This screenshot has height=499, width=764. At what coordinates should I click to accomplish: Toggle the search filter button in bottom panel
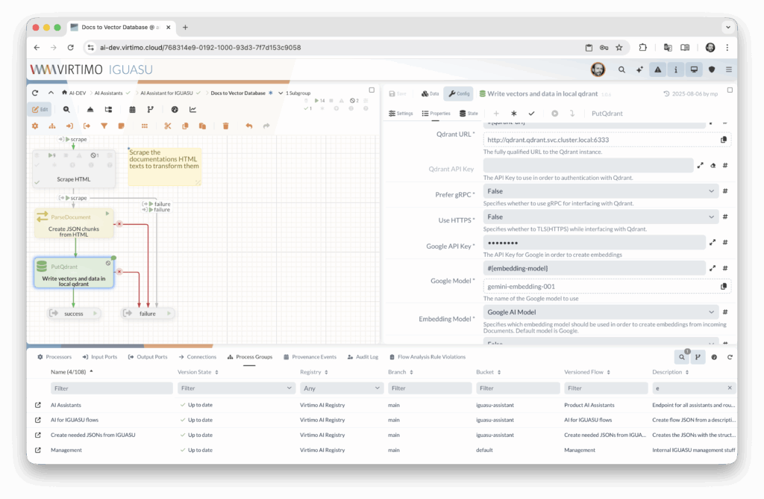(x=682, y=357)
